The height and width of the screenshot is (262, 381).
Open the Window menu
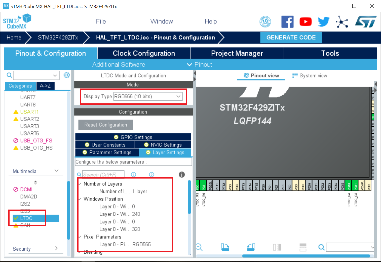point(162,21)
